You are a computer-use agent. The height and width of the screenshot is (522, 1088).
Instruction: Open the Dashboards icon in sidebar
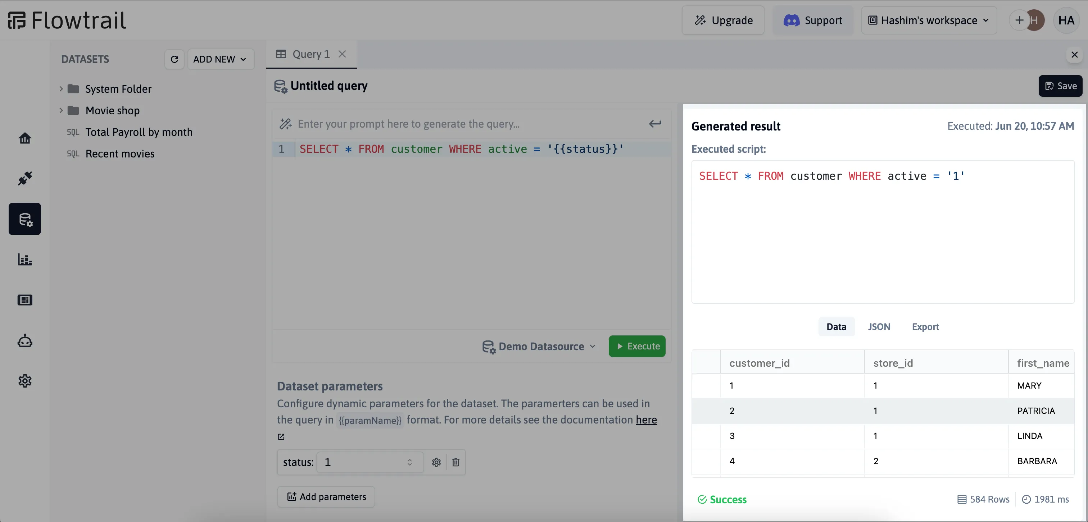[24, 300]
